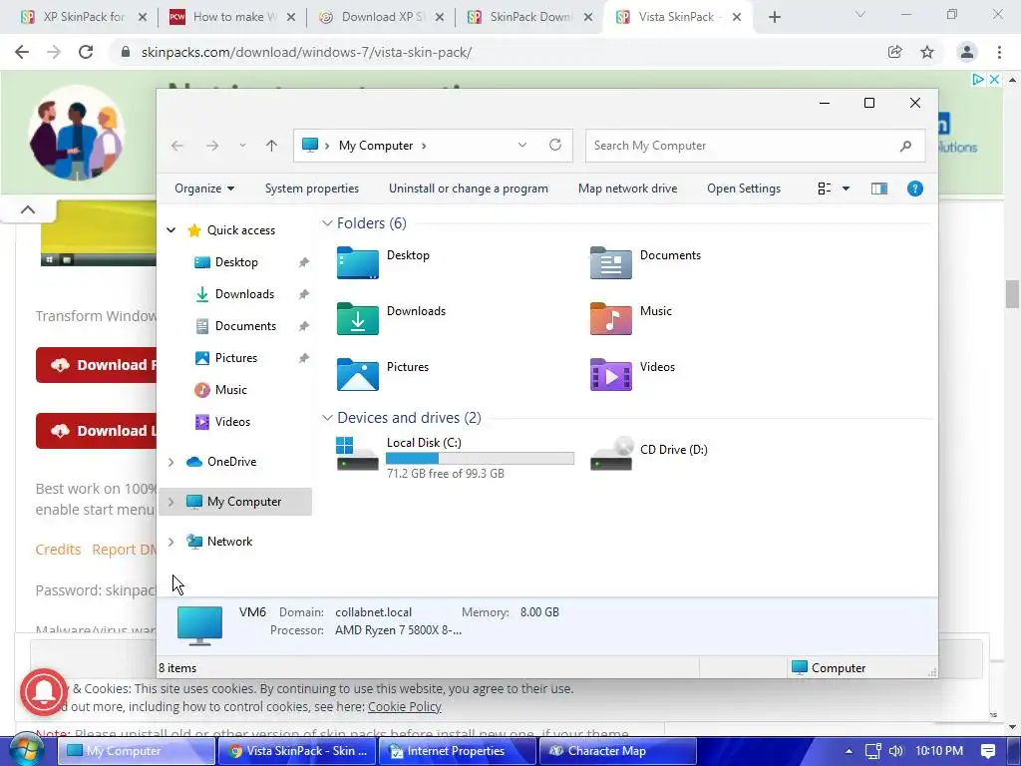The height and width of the screenshot is (766, 1021).
Task: Expand the My Computer tree node
Action: (x=171, y=502)
